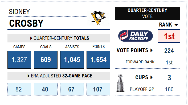Viewport: 188px width, 105px height.
Task: Click the 1,654 points total box
Action: (x=99, y=60)
